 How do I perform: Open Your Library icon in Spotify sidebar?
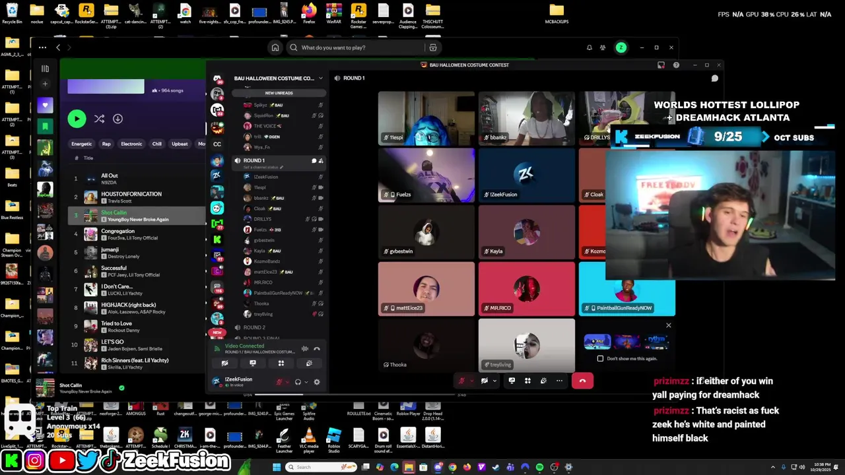45,69
